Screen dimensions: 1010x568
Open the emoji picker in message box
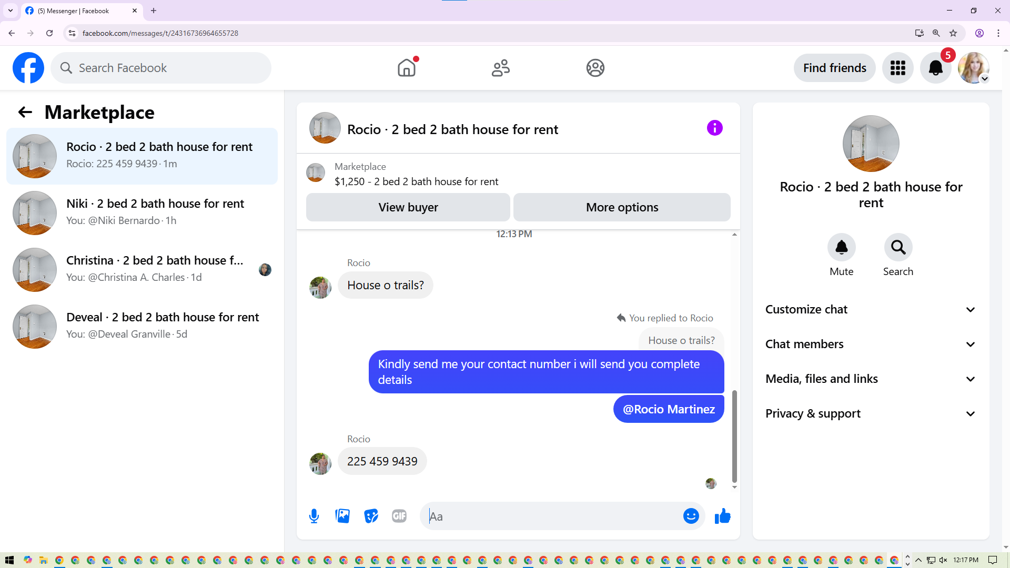(691, 516)
